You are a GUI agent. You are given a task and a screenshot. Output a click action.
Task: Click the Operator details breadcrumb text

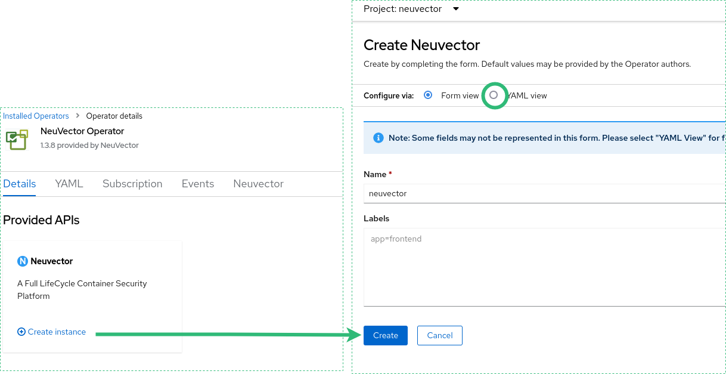coord(114,116)
